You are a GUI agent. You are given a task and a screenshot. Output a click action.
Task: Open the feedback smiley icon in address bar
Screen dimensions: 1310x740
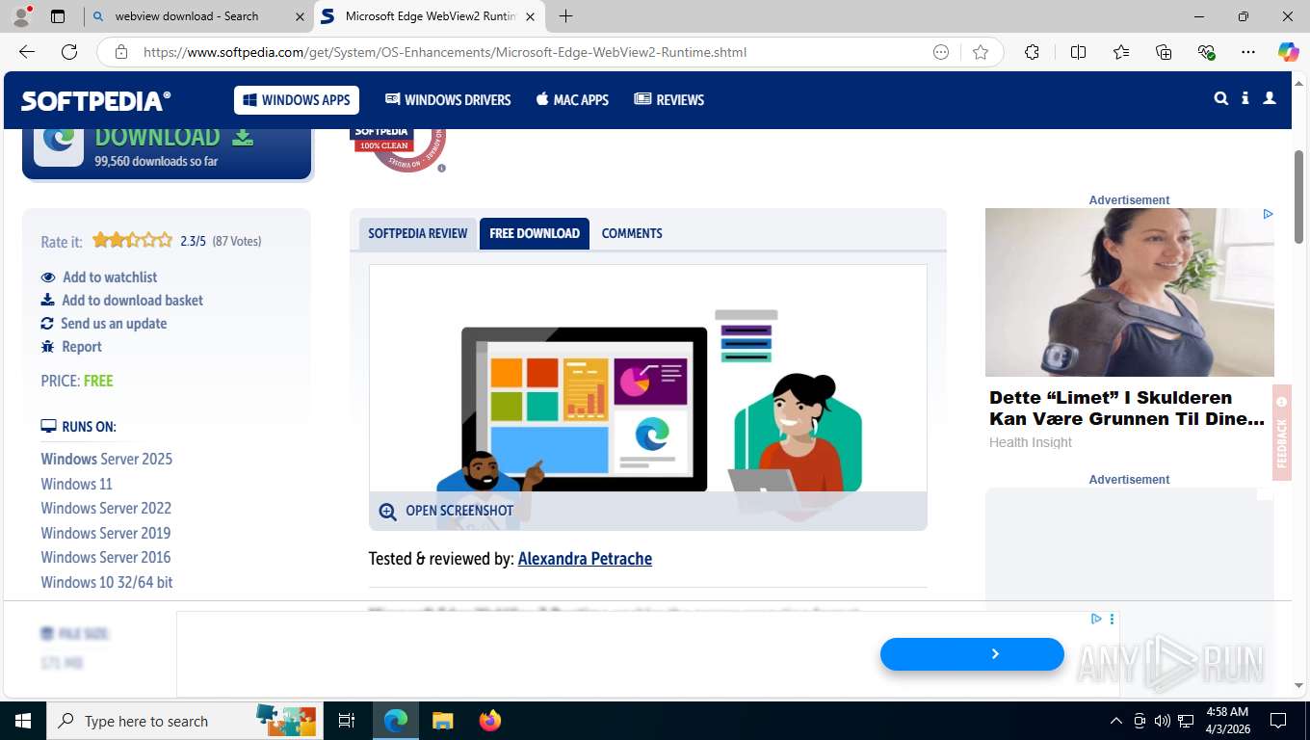point(941,52)
